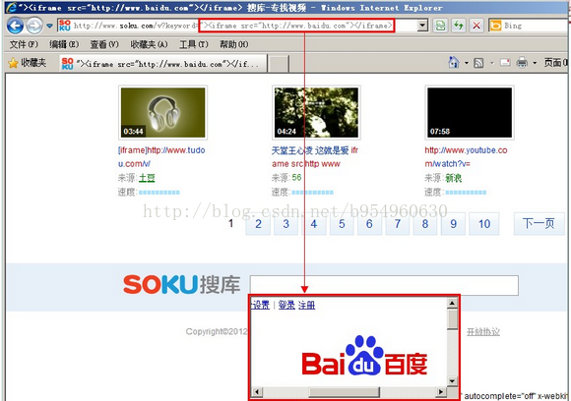Click the Home icon in command bar
The image size is (571, 401).
click(454, 63)
